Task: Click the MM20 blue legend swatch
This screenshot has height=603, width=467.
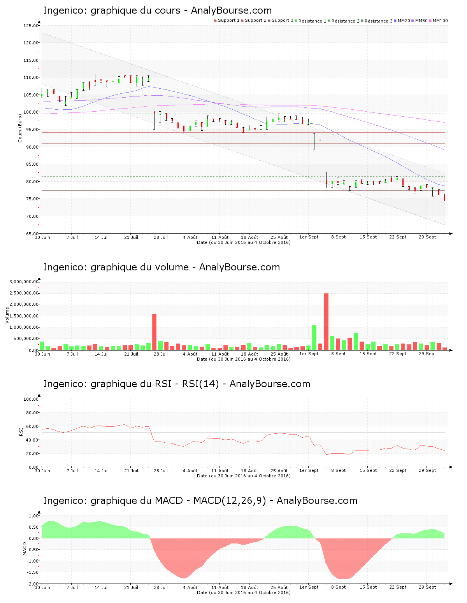Action: 395,21
